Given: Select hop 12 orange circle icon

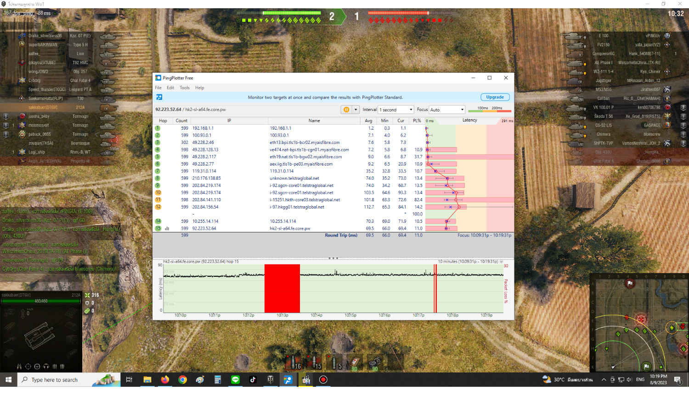Looking at the screenshot, I should point(158,207).
